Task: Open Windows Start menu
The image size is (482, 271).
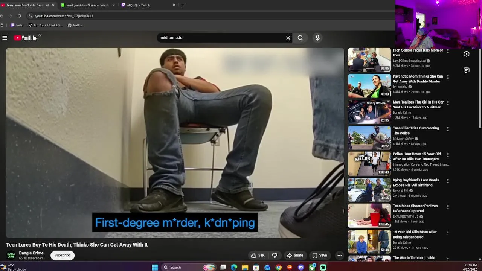Action: (x=155, y=267)
